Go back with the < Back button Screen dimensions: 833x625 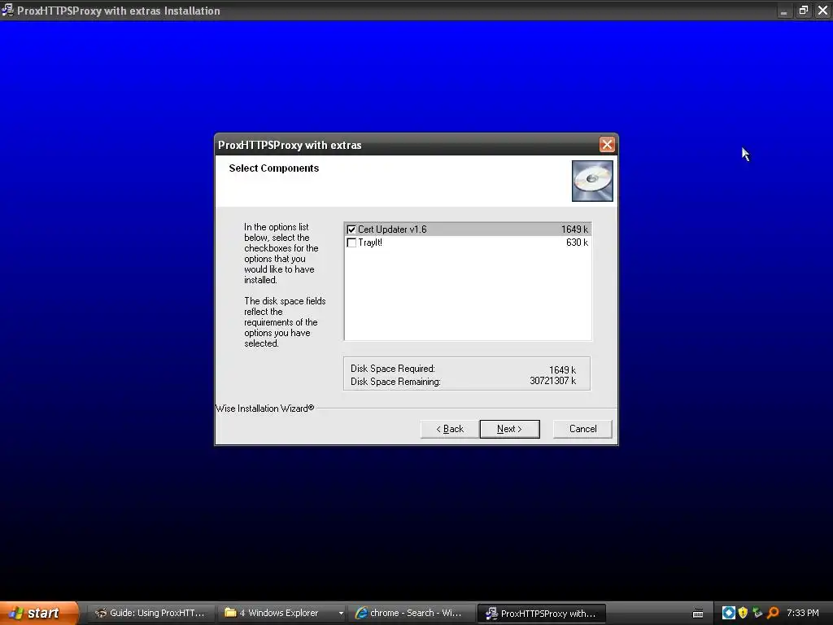(x=449, y=429)
